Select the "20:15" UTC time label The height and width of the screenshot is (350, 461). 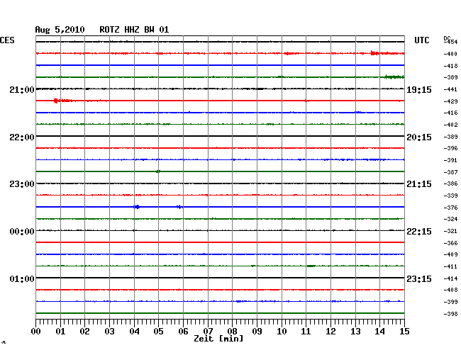tap(419, 137)
